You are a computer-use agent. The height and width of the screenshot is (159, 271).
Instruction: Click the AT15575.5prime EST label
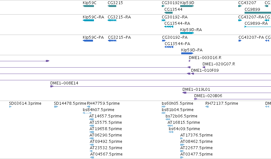pos(106,123)
